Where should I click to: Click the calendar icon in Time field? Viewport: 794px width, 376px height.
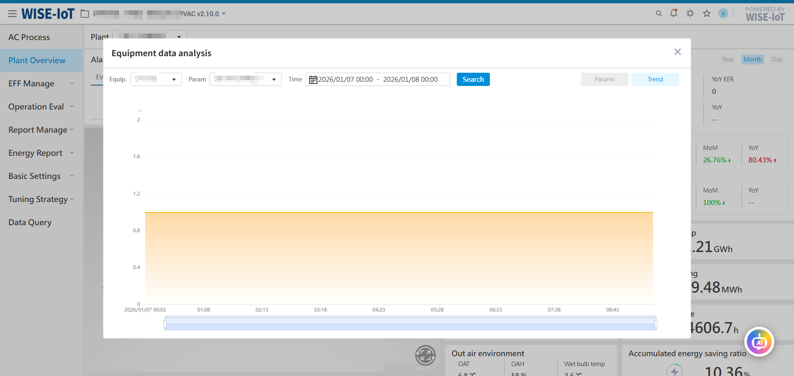tap(313, 80)
